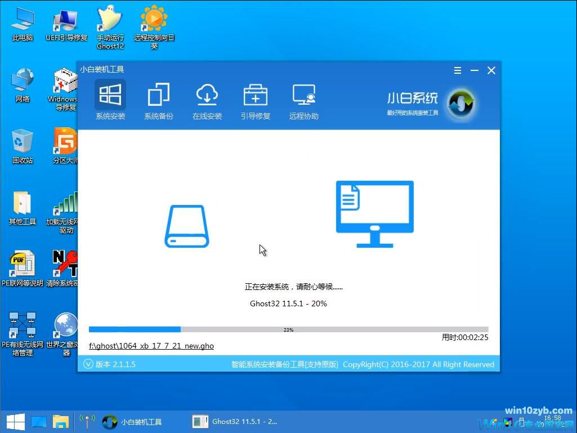Switch to the Ghost32 11.5.1 taskbar window
Viewport: 577px width, 433px height.
[235, 421]
